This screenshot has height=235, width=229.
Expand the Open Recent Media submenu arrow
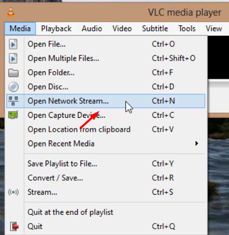197,143
